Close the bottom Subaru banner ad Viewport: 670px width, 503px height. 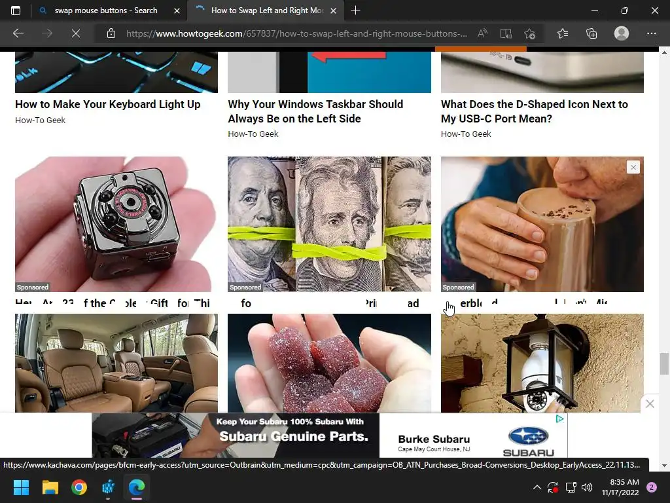click(x=650, y=403)
